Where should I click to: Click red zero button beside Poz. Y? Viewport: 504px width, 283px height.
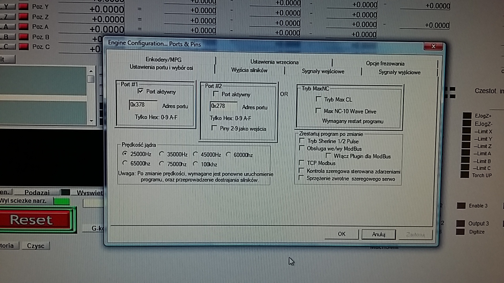(24, 7)
